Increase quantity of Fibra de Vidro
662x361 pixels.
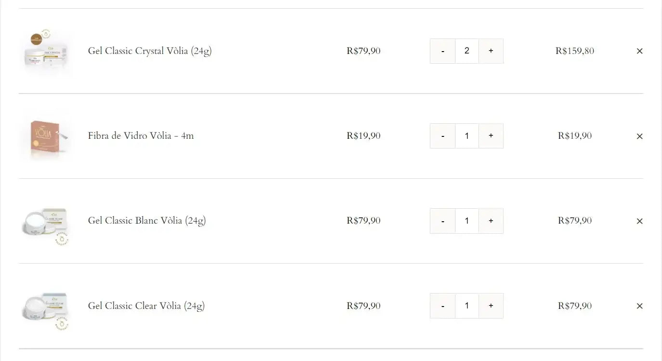tap(491, 136)
